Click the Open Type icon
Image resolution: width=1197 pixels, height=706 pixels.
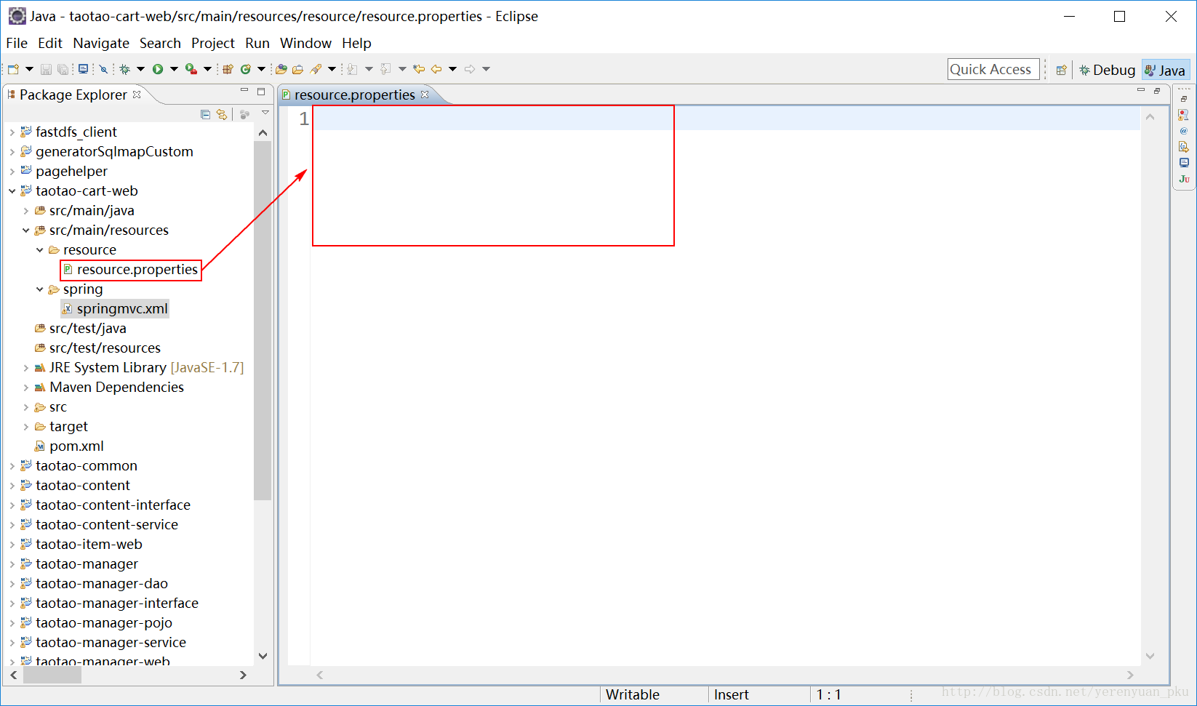coord(281,69)
